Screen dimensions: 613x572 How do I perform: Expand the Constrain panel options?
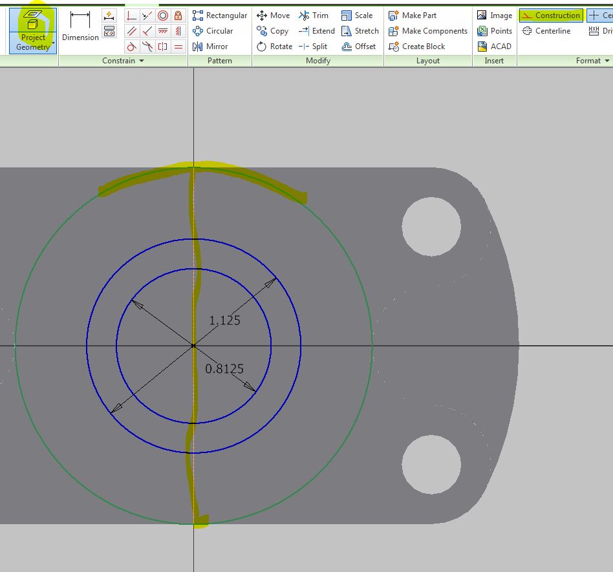tap(141, 60)
